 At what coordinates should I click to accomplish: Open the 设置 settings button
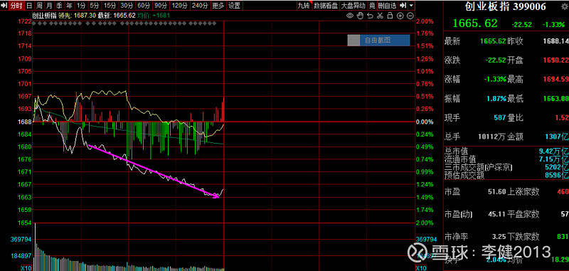pos(234,6)
